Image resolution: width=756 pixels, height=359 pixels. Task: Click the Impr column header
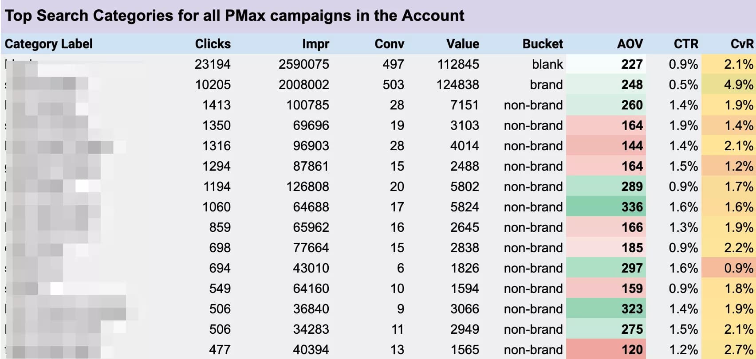point(315,44)
